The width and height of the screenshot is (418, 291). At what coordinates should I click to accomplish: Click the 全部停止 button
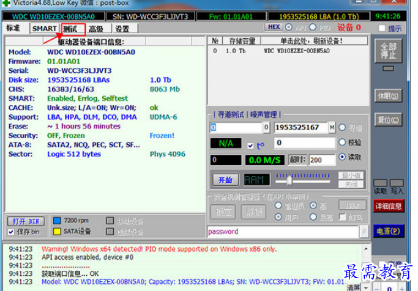coord(388,51)
